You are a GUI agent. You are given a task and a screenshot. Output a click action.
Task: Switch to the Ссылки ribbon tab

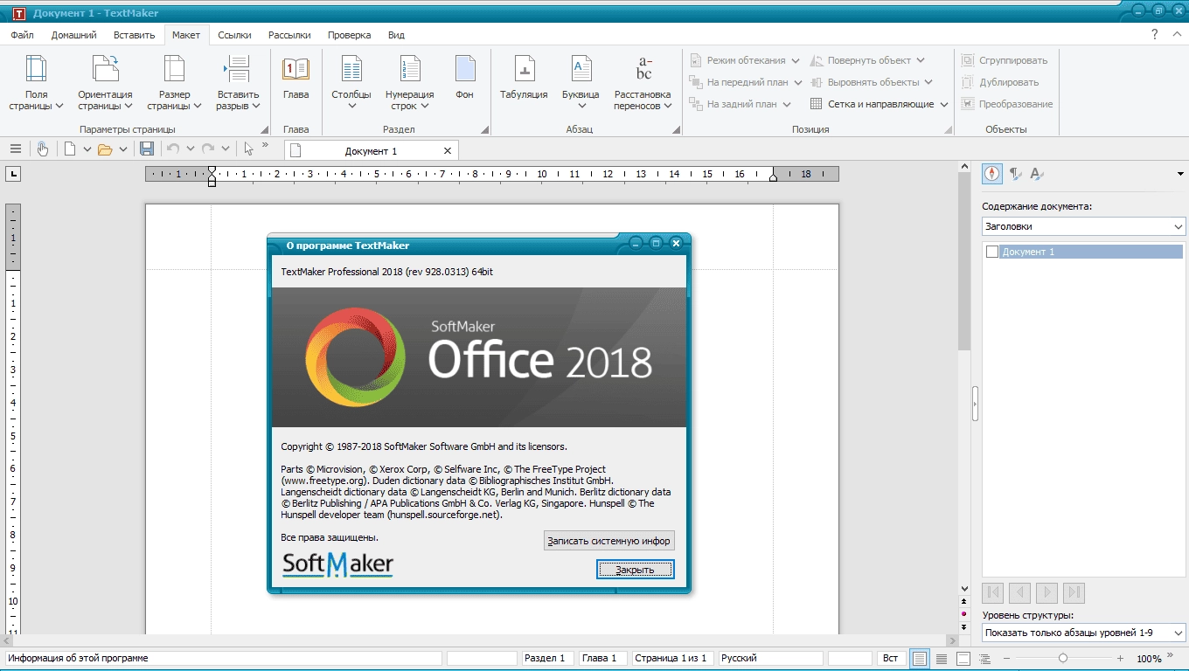[234, 35]
